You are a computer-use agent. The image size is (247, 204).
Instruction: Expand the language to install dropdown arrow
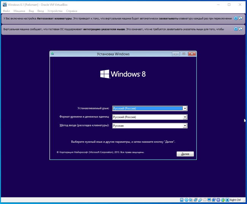(185, 108)
